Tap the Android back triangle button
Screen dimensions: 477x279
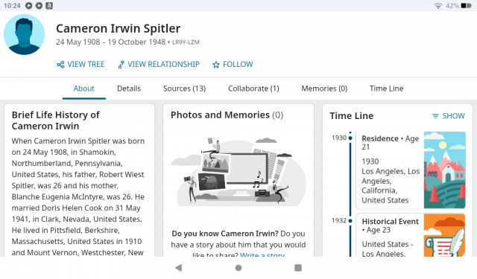(179, 267)
